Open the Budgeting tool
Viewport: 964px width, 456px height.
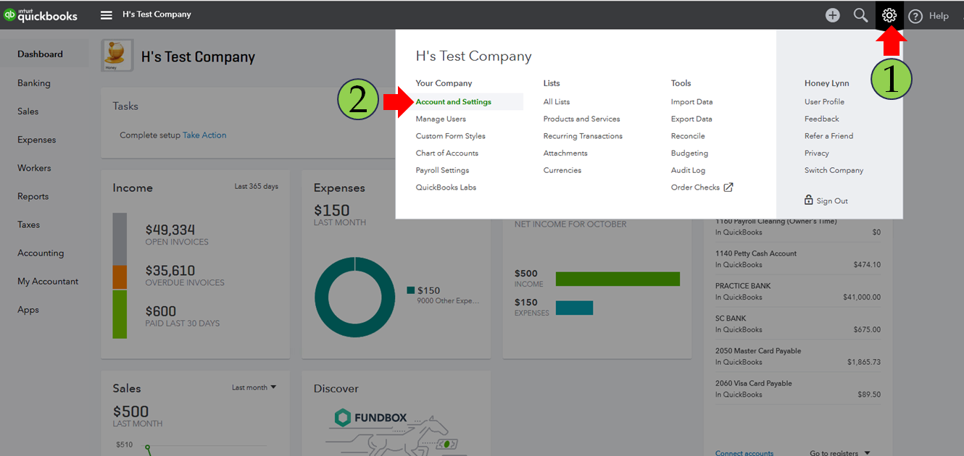(690, 153)
